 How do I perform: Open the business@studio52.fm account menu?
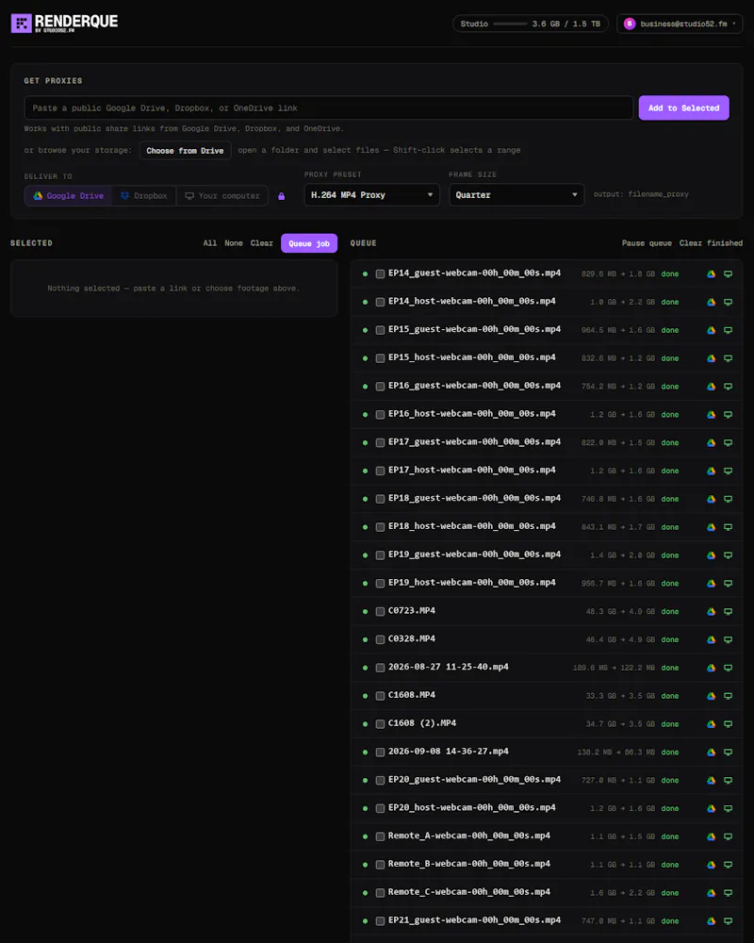[680, 24]
